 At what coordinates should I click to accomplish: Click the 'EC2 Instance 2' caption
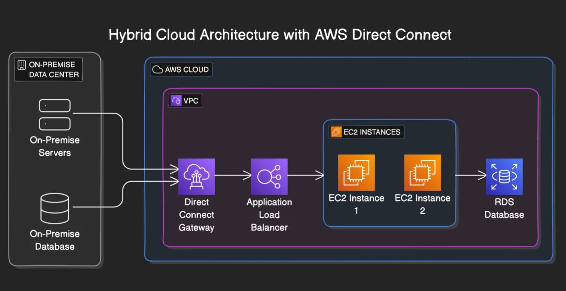tap(423, 204)
